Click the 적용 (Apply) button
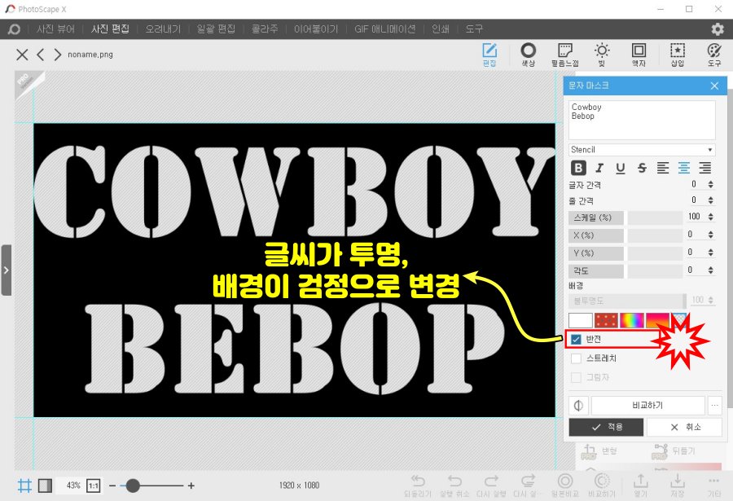Viewport: 733px width, 501px height. [x=606, y=427]
